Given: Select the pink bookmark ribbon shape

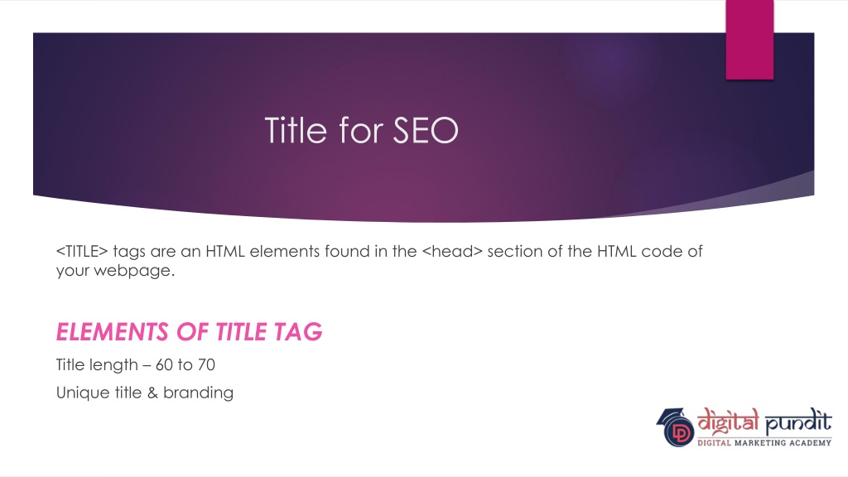Looking at the screenshot, I should point(749,40).
